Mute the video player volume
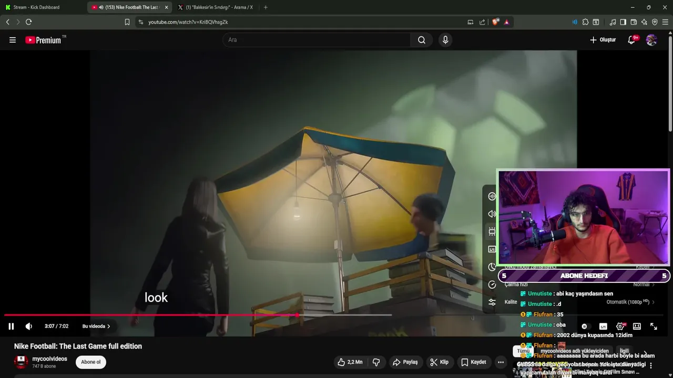673x378 pixels. pos(29,326)
